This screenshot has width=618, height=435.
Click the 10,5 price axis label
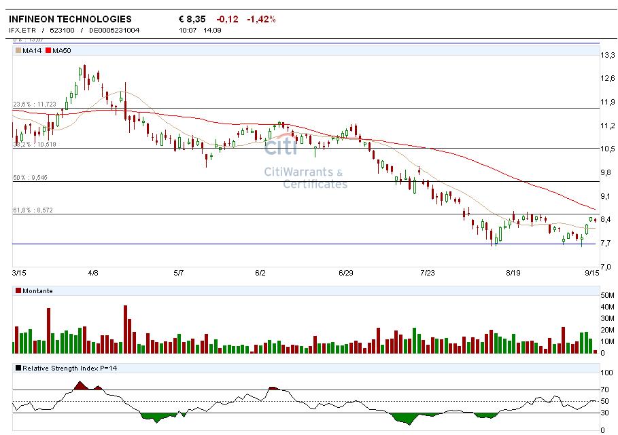607,149
